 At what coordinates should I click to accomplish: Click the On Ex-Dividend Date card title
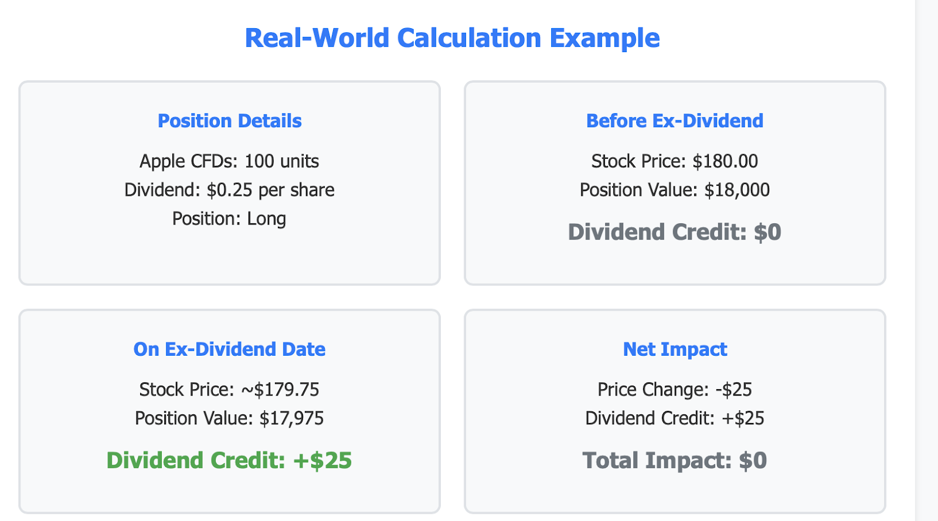(x=229, y=349)
